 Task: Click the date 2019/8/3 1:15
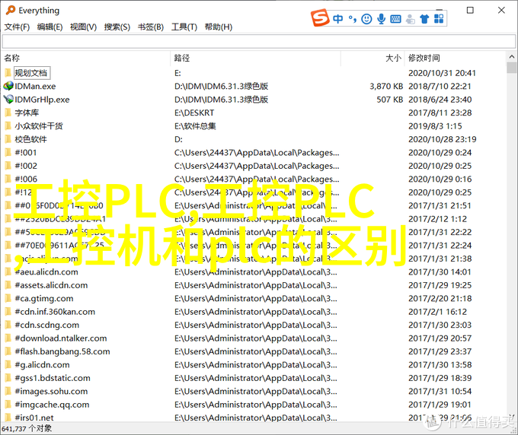coord(435,126)
